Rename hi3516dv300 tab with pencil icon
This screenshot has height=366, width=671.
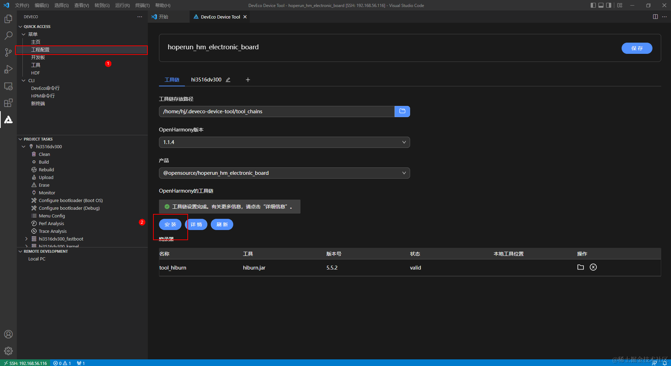click(x=228, y=80)
